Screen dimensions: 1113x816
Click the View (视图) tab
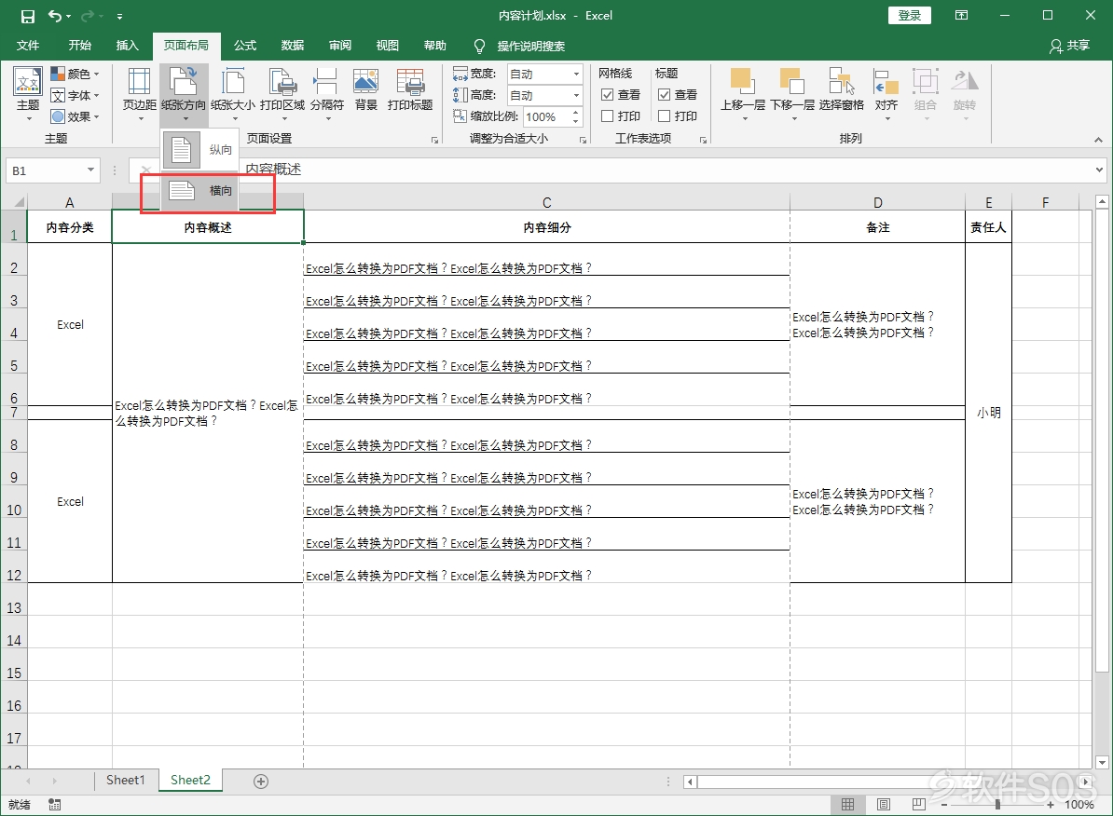click(x=388, y=46)
